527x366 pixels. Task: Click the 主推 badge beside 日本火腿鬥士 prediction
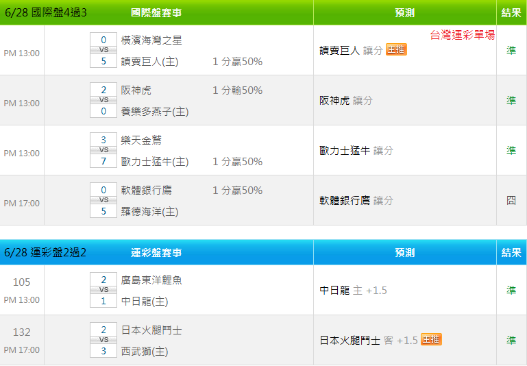tap(431, 339)
